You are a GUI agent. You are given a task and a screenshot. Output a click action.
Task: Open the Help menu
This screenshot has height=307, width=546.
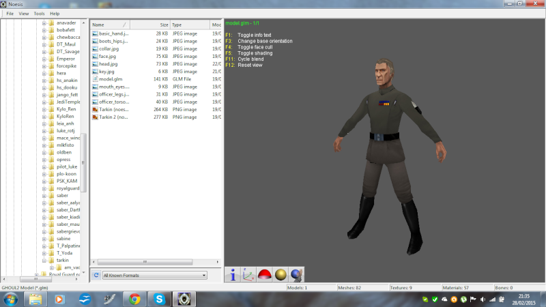pos(55,14)
